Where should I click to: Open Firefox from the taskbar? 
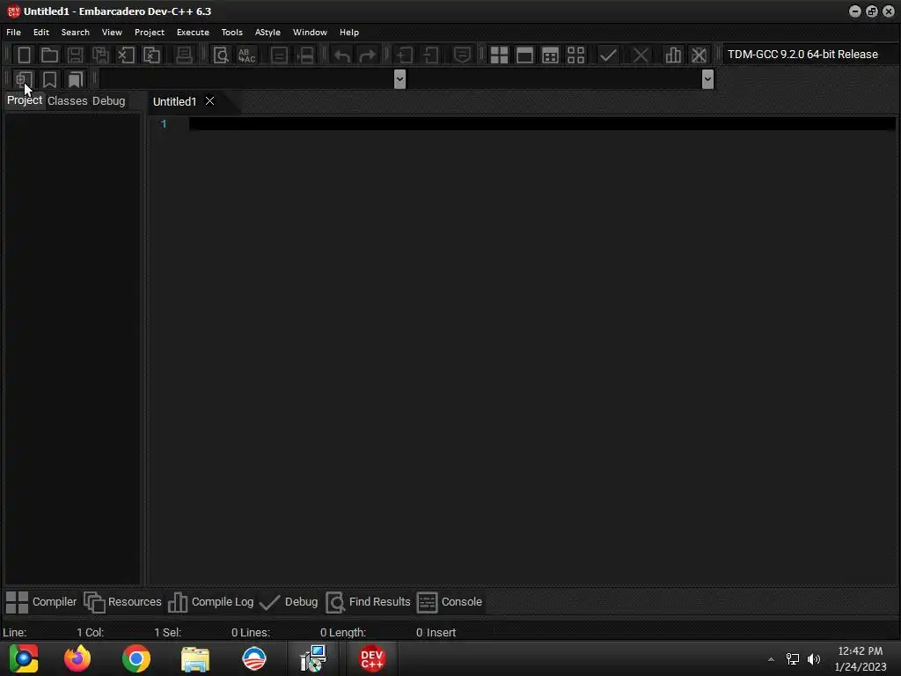pos(77,658)
